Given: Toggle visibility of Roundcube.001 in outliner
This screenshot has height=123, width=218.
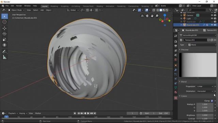Looking at the screenshot, I should pyautogui.click(x=212, y=25).
